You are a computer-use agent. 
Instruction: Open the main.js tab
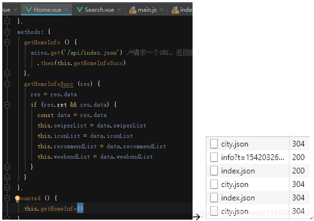[147, 10]
